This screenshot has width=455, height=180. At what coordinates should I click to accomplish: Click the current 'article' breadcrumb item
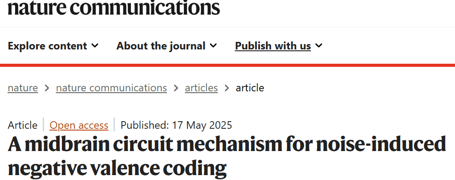(250, 88)
